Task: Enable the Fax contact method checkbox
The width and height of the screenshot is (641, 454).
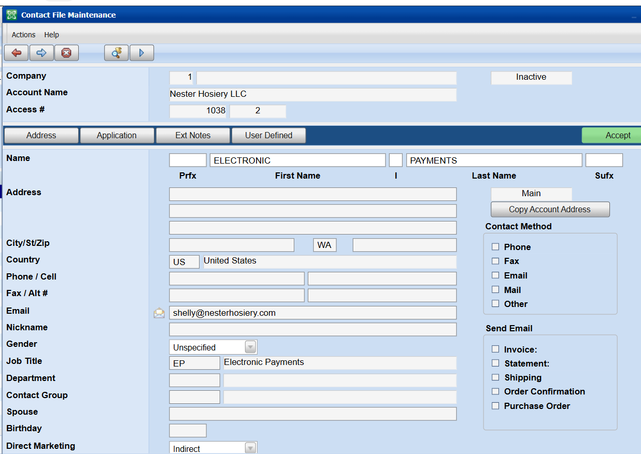Action: pos(495,261)
